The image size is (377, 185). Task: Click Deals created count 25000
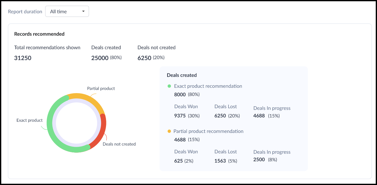tap(100, 58)
